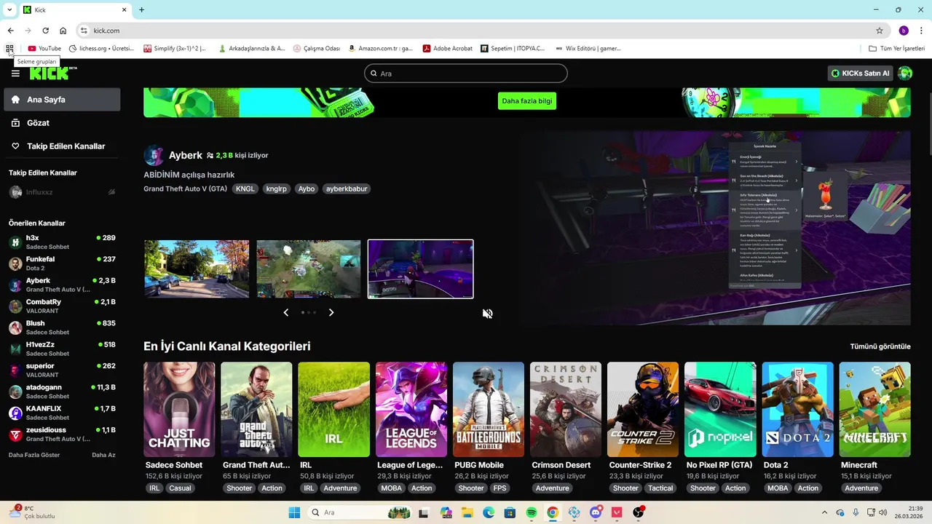Click the ayberkbabur tag
Viewport: 932px width, 524px height.
point(347,188)
